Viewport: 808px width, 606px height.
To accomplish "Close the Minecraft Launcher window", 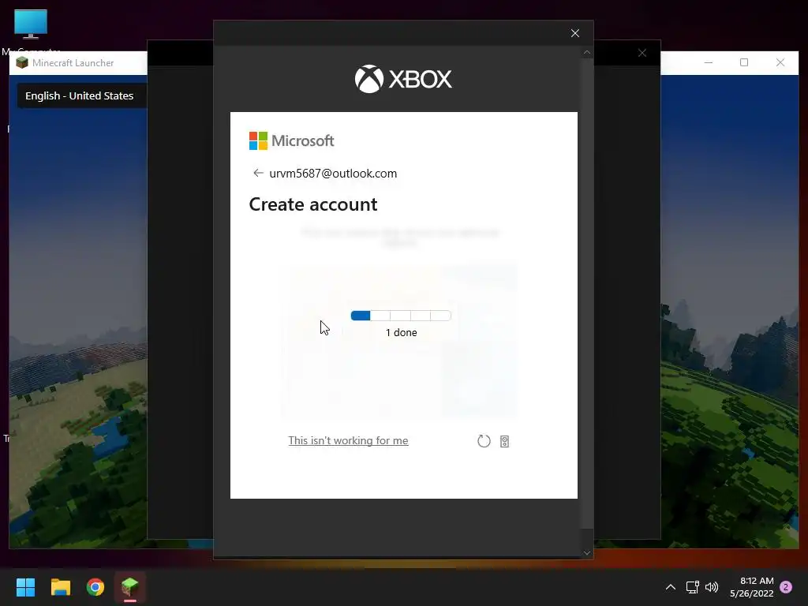I will pyautogui.click(x=780, y=62).
